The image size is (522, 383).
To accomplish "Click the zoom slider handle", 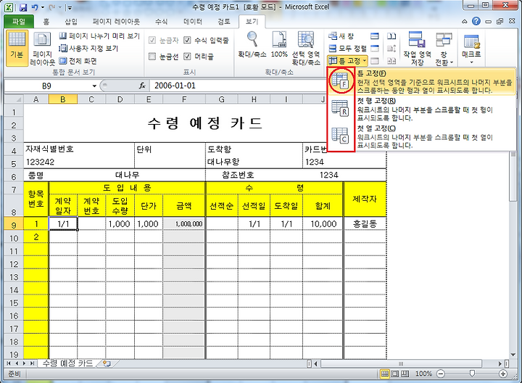I will (472, 374).
